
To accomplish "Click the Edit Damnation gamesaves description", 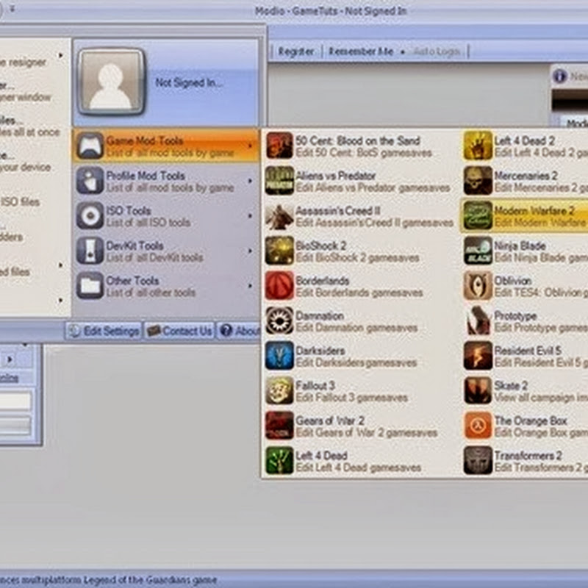I will (356, 328).
